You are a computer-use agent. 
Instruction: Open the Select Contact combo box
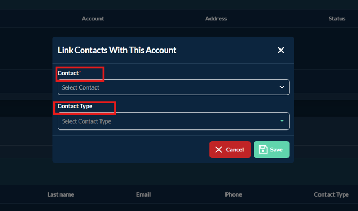click(x=174, y=87)
